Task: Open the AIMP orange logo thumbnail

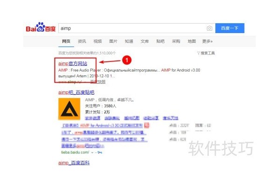Action: point(69,109)
